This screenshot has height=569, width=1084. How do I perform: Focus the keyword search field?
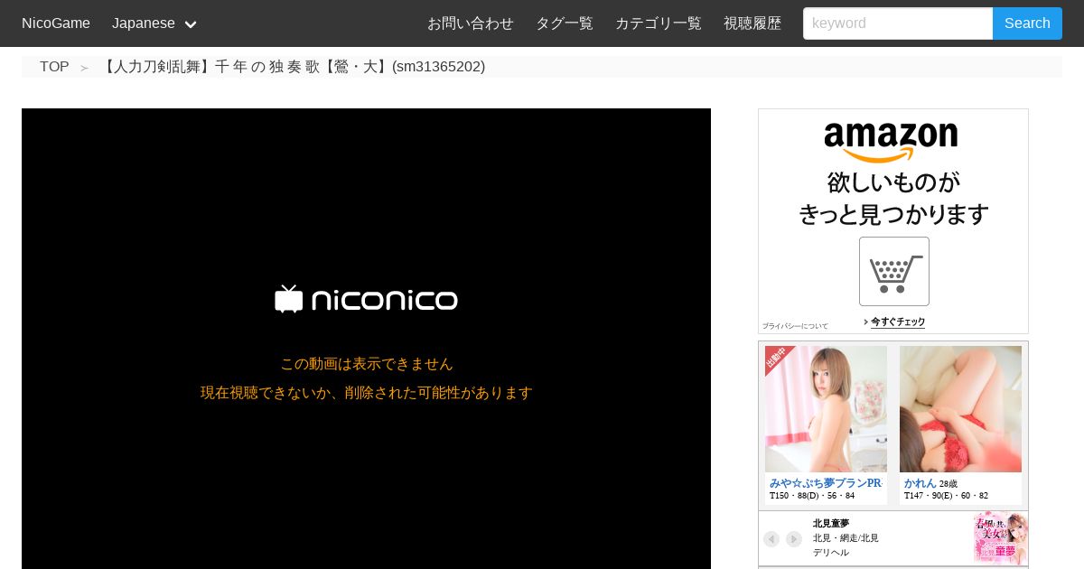tap(898, 23)
